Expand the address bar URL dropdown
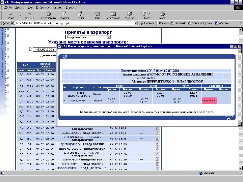243x182 pixels. (x=136, y=23)
